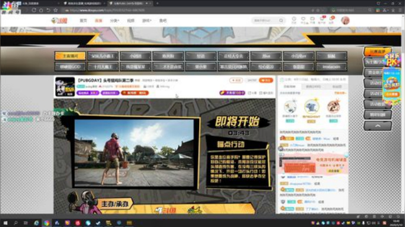Select the third tab in the chat panel
Viewport: 405px width, 227px height.
click(x=337, y=87)
